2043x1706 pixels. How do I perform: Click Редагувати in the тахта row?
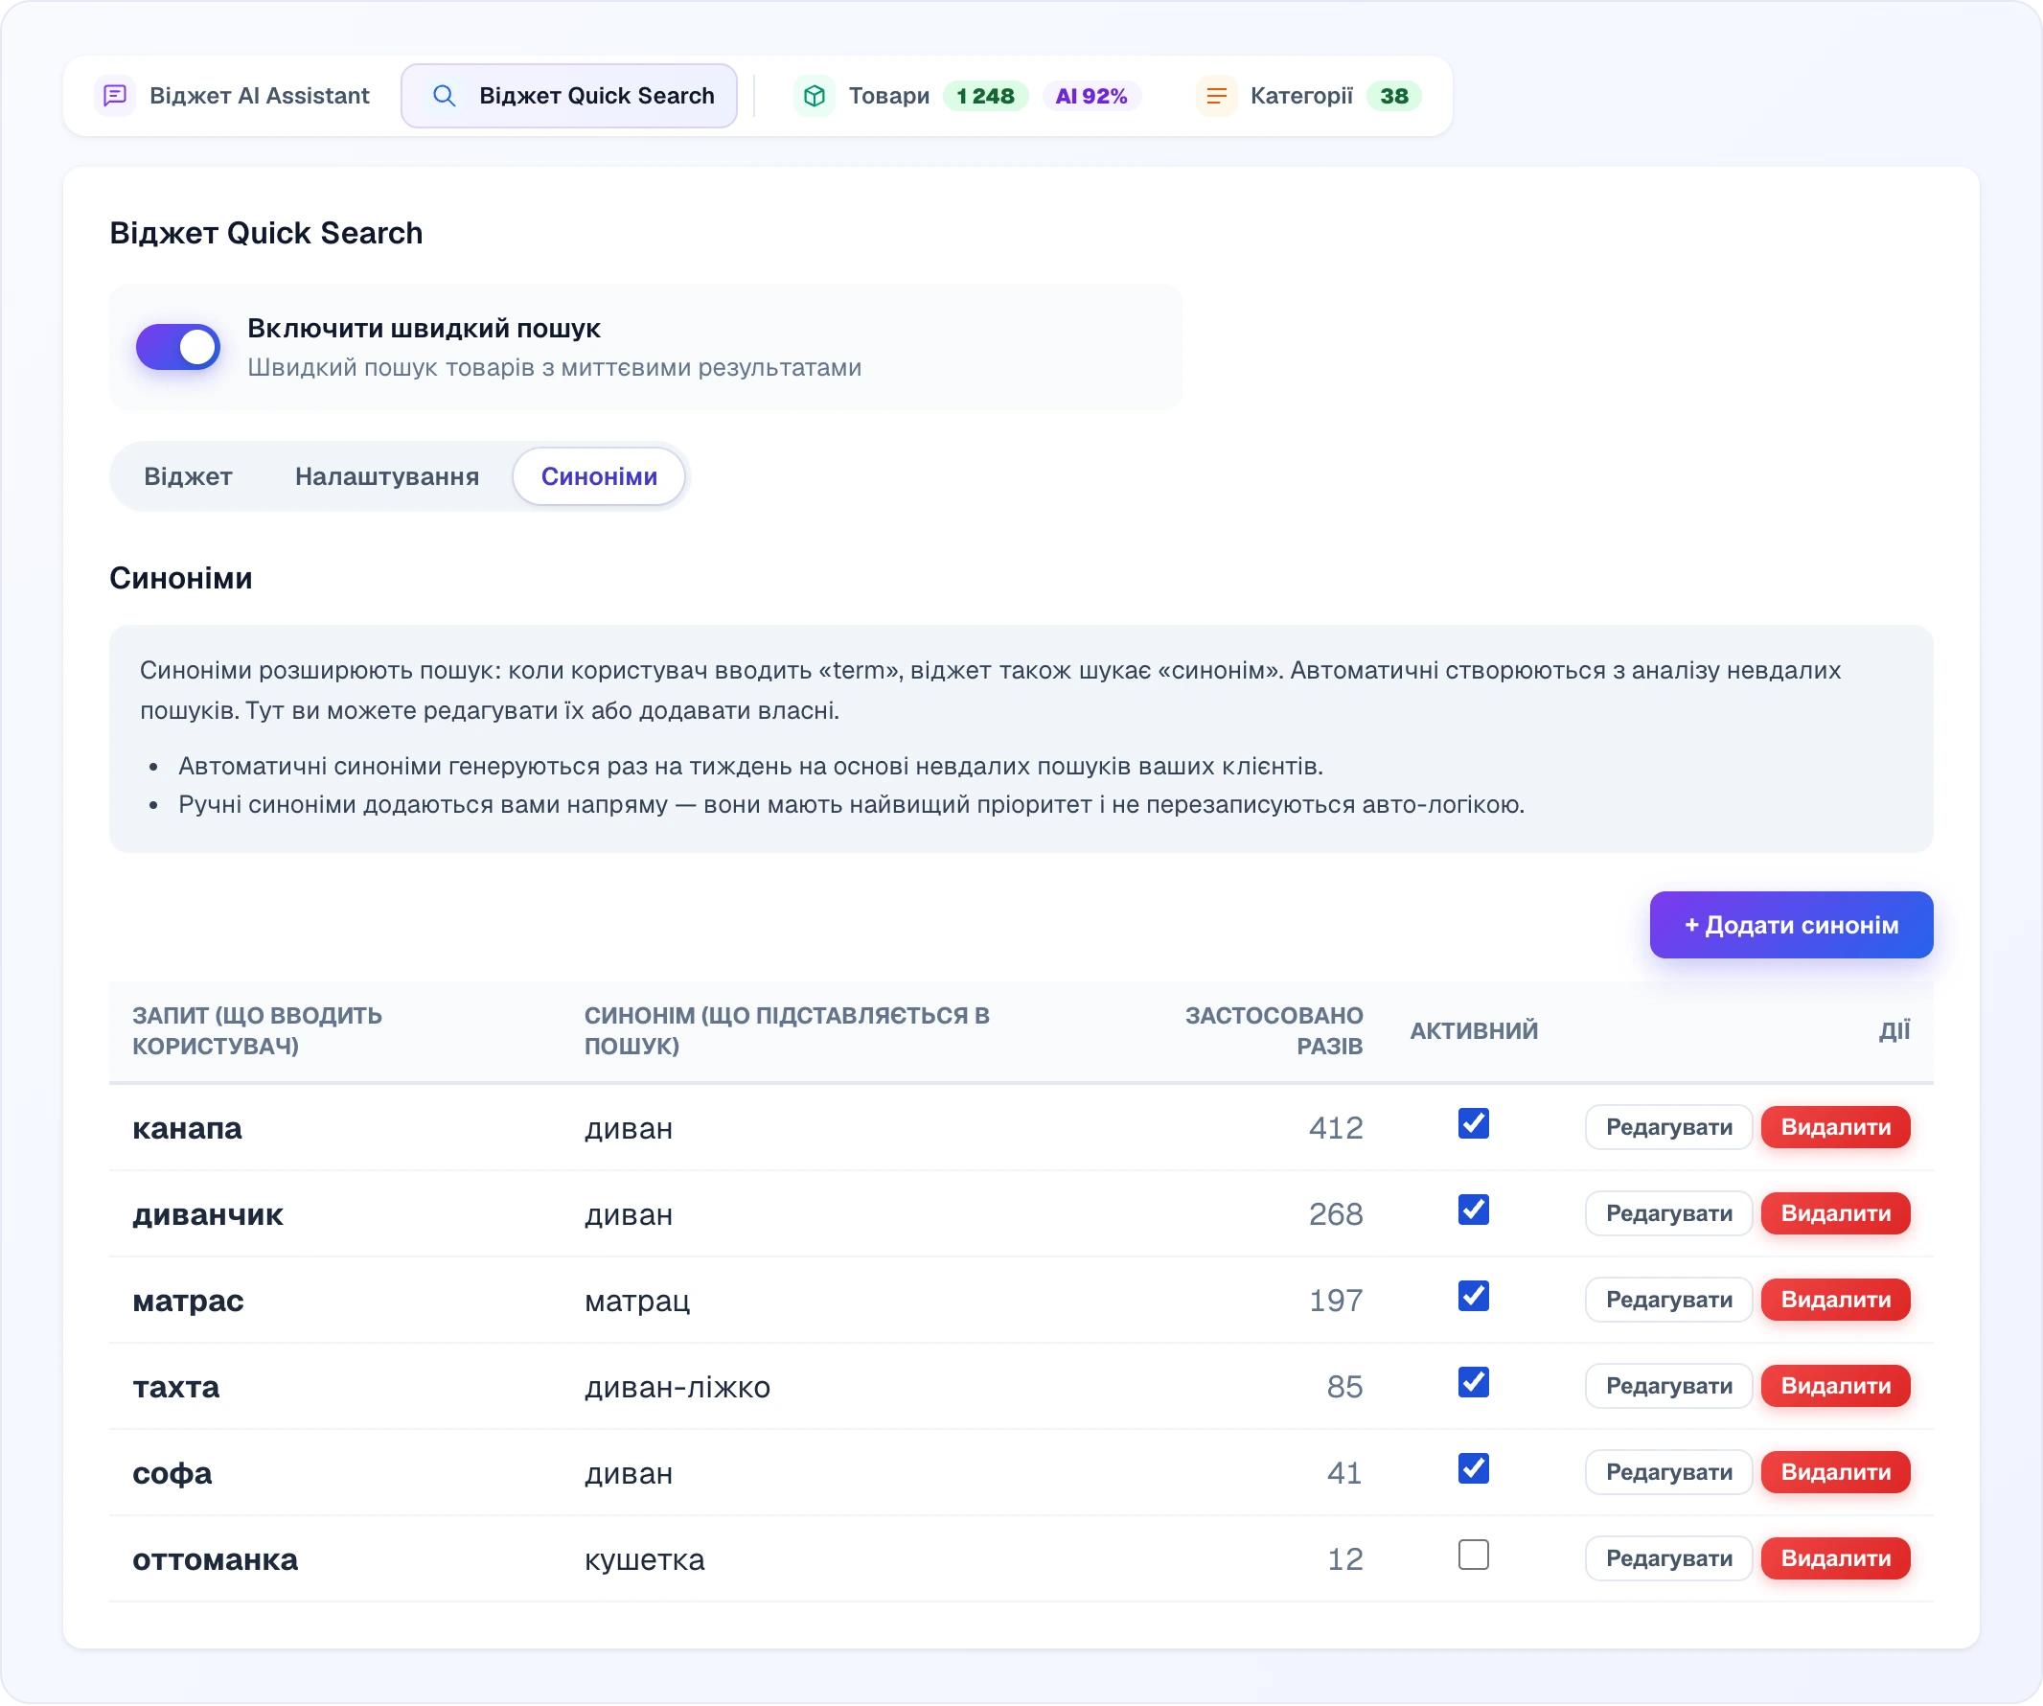1668,1386
